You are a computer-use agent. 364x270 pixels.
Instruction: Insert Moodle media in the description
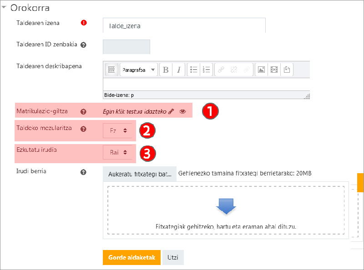tap(274, 70)
